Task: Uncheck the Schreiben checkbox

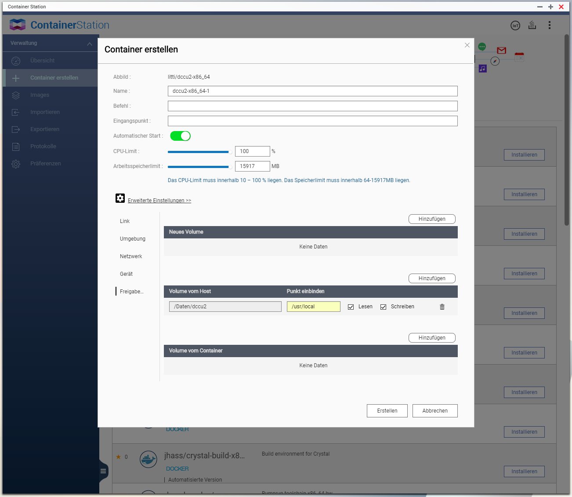Action: tap(383, 307)
